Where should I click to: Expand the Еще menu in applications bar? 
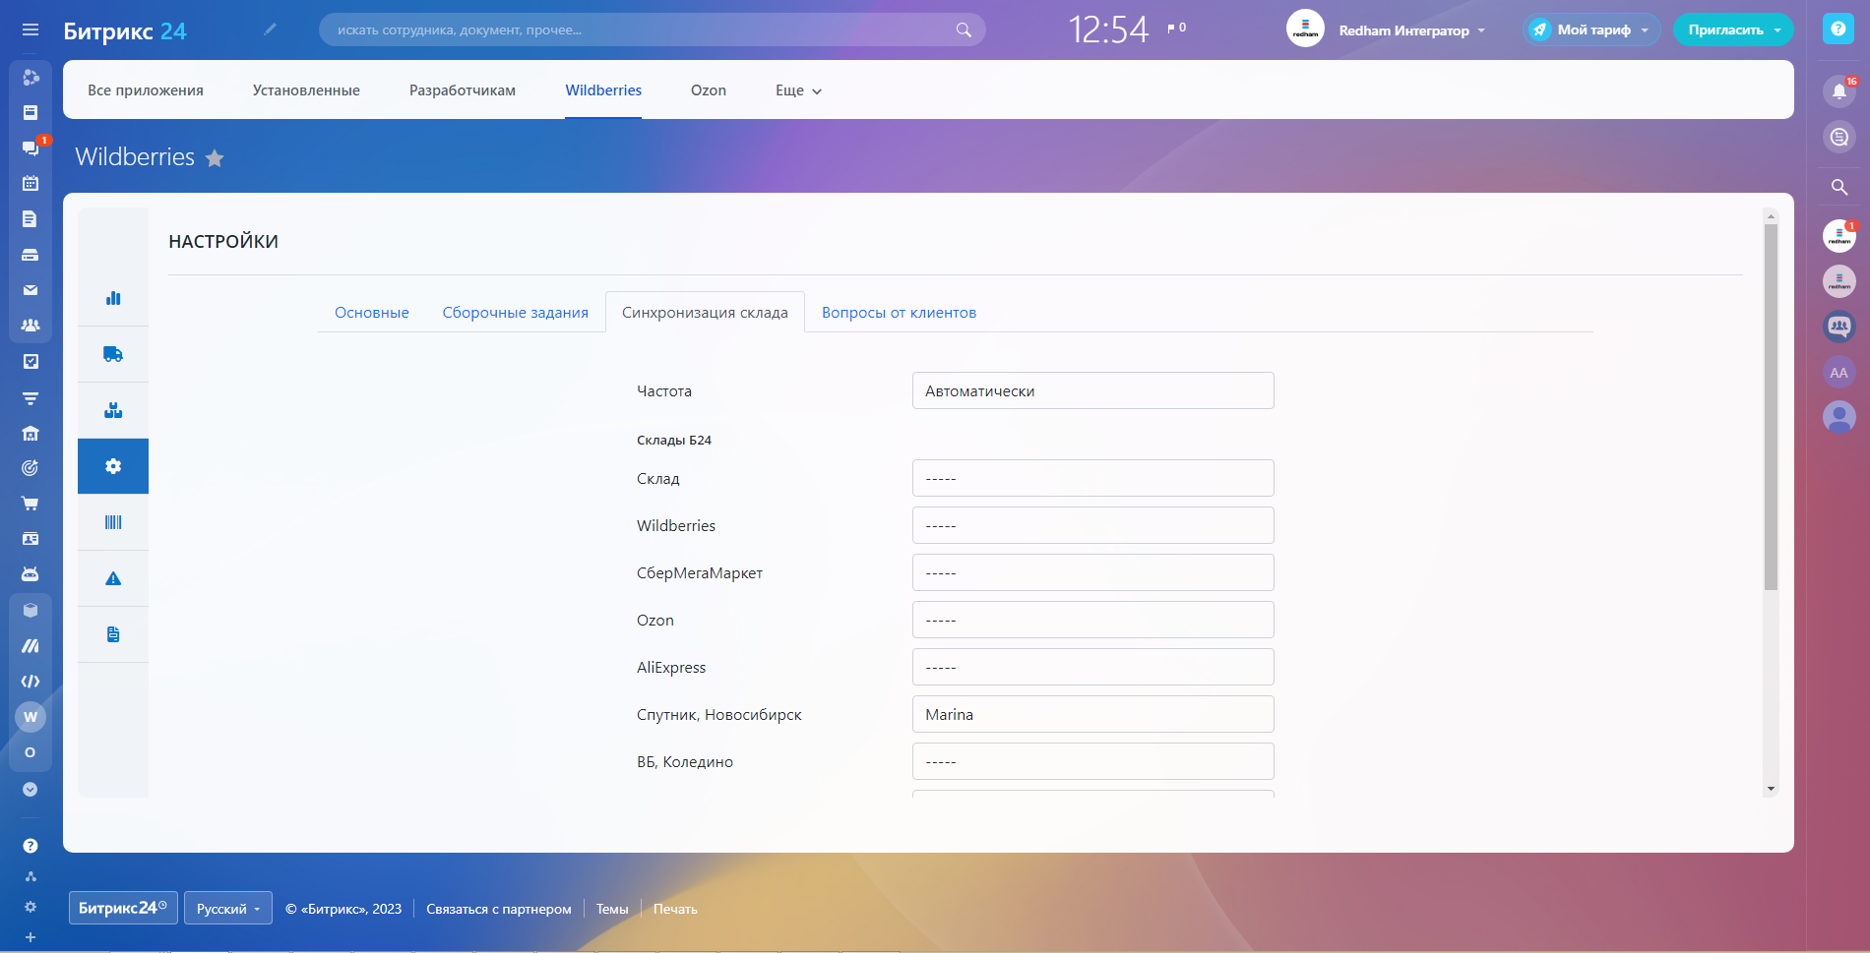point(796,89)
